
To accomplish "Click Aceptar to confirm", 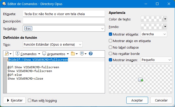I will coord(137,100).
